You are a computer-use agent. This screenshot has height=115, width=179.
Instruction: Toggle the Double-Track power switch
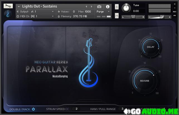pyautogui.click(x=33, y=109)
